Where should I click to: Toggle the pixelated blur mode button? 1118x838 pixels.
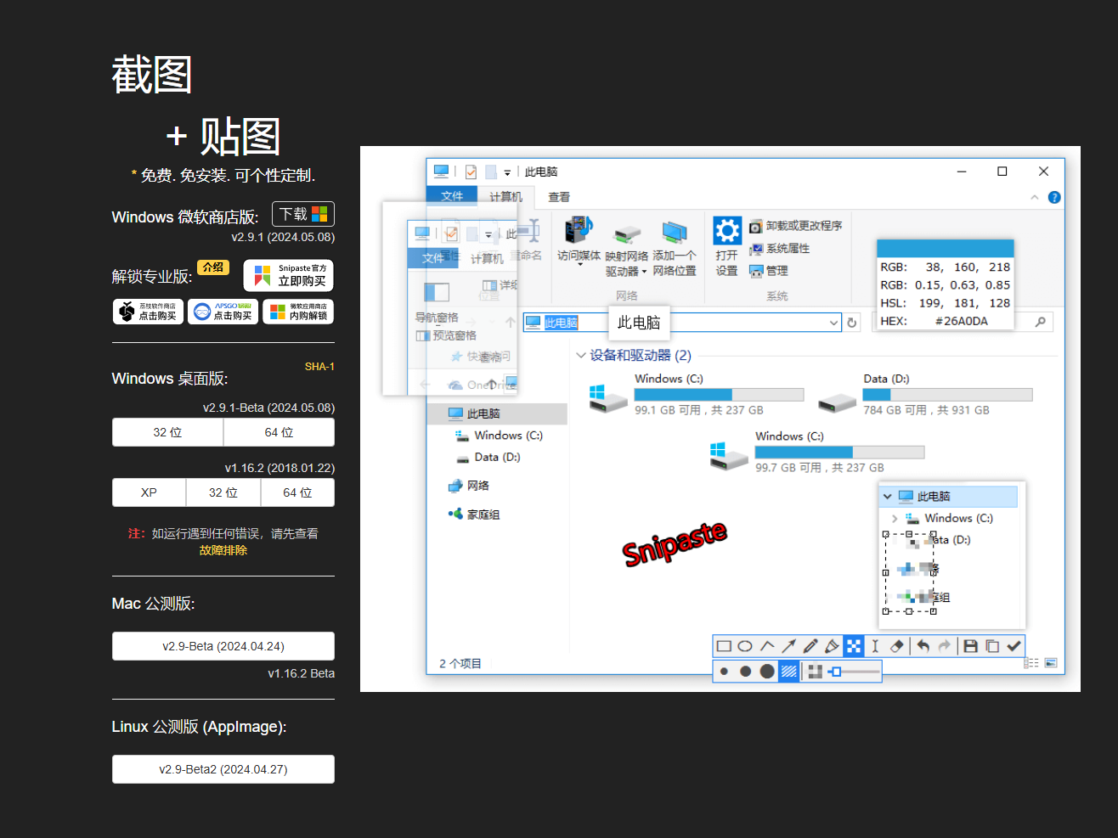tap(816, 672)
